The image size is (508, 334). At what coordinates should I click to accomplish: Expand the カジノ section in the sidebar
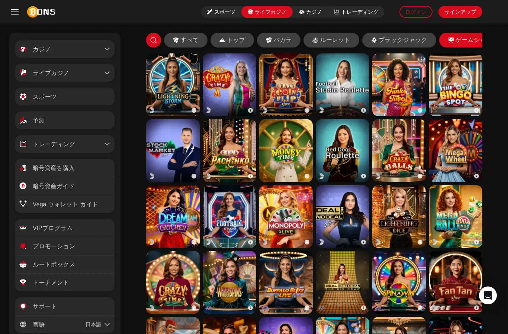65,49
